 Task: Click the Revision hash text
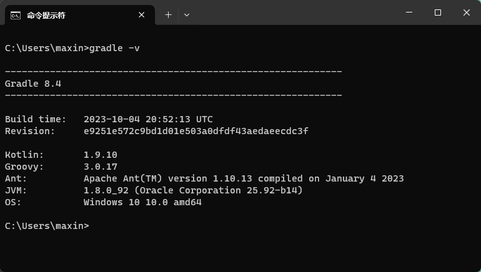point(196,131)
